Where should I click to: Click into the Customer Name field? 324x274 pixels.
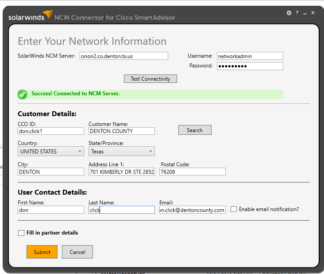(x=121, y=131)
